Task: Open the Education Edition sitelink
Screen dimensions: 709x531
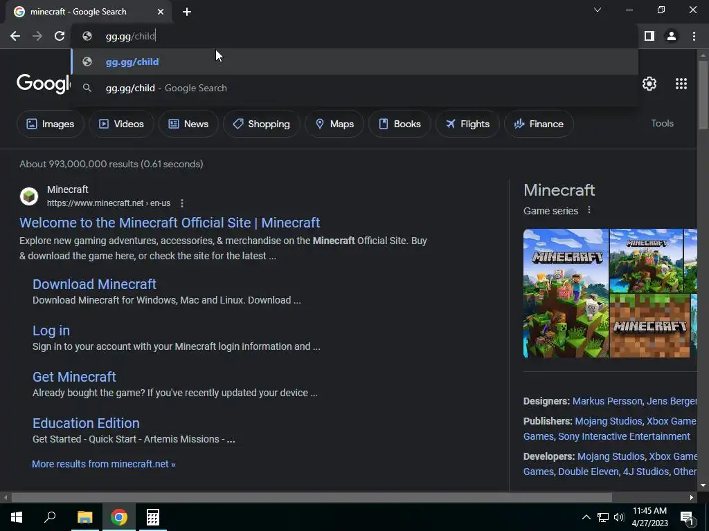Action: click(x=86, y=423)
